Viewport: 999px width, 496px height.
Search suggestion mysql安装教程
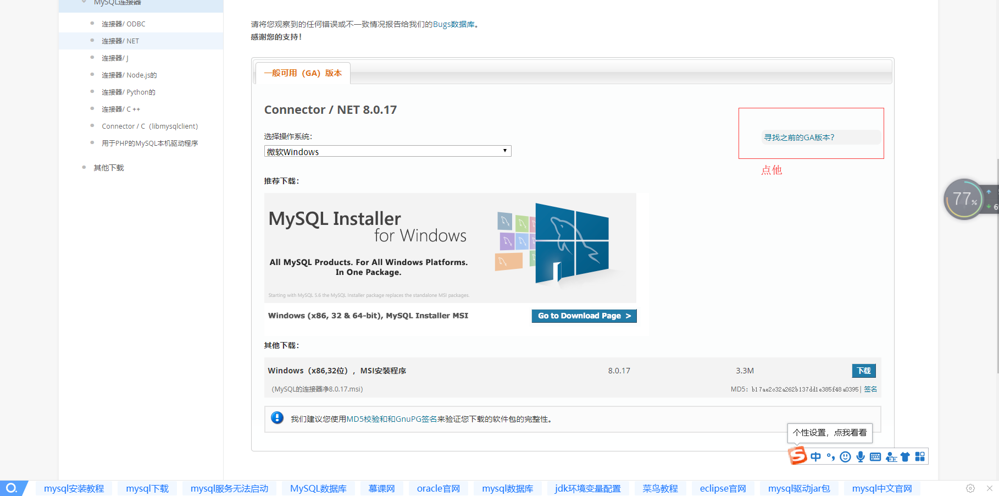pos(74,488)
